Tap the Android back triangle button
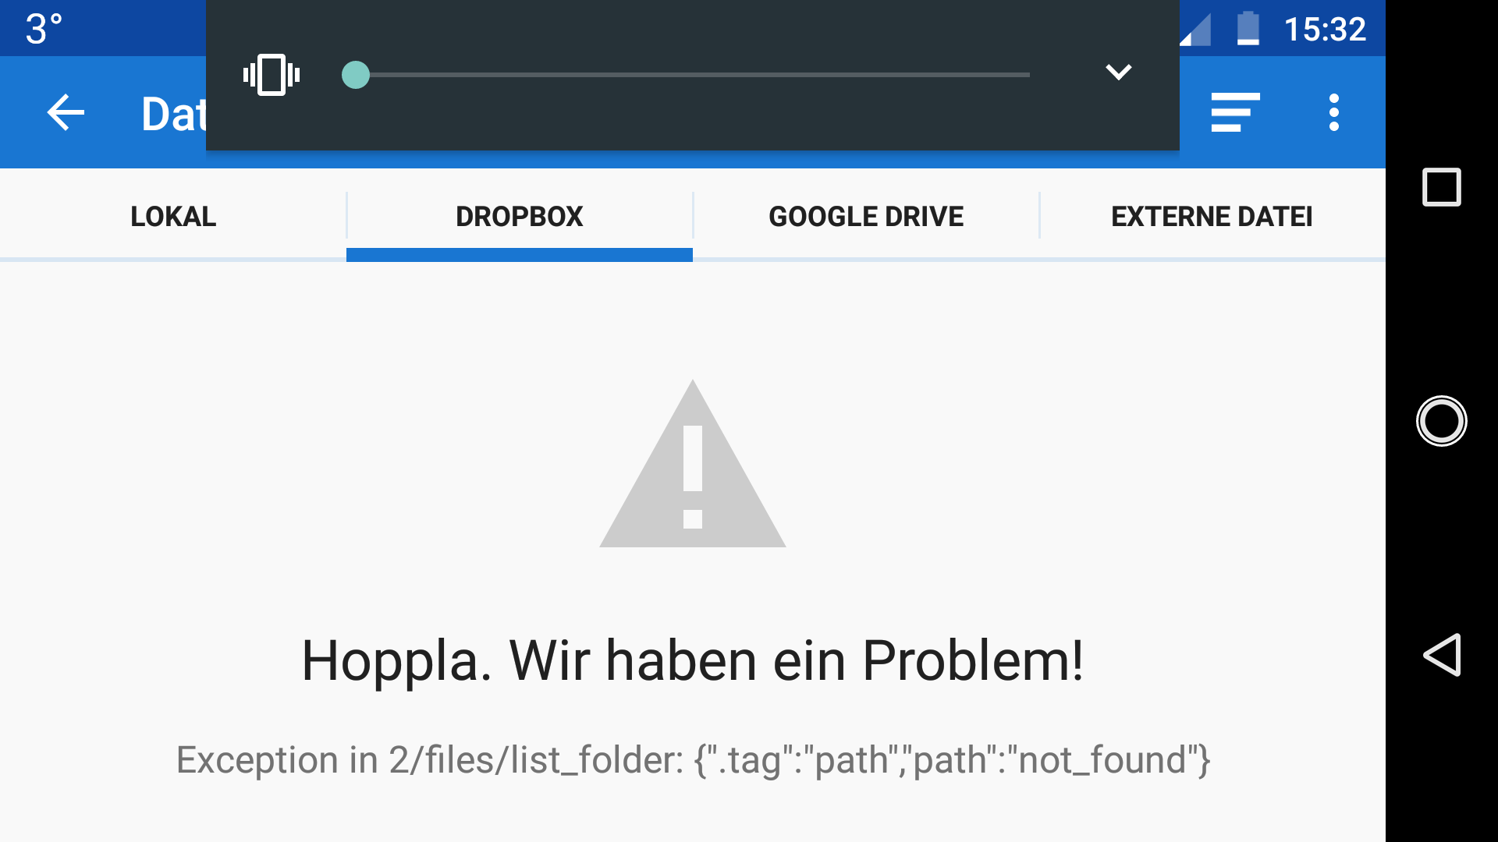This screenshot has width=1498, height=842. pos(1442,655)
